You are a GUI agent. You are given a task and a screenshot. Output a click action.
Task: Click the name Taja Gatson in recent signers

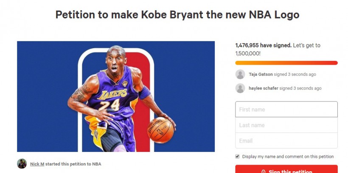click(261, 74)
